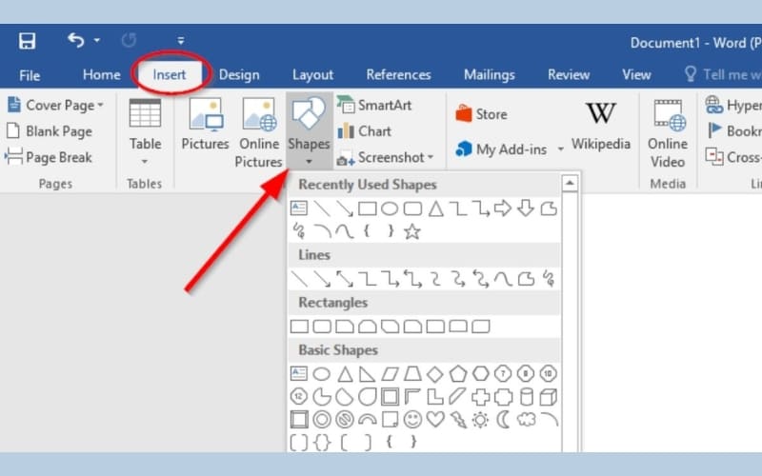Select the No Symbol shape
762x476 pixels.
coord(345,419)
